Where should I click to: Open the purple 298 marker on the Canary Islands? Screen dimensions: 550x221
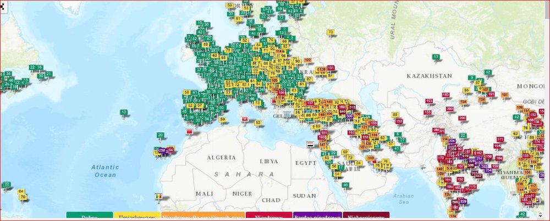tap(162, 151)
